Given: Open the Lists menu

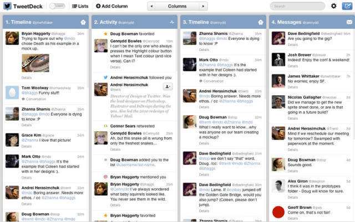Looking at the screenshot, I should (80, 6).
